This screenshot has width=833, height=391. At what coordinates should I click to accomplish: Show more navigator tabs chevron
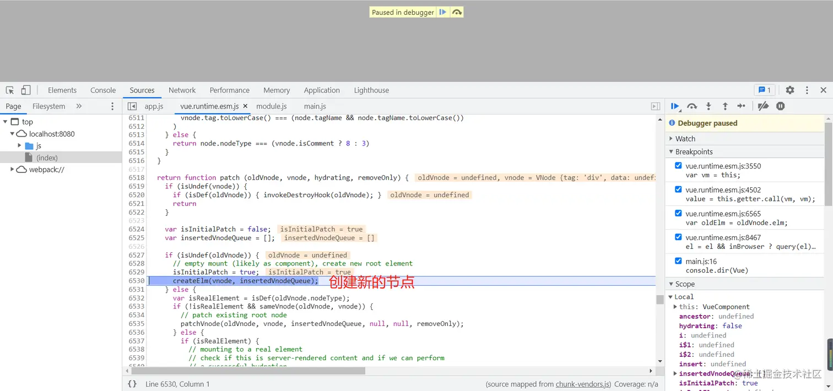[x=79, y=106]
